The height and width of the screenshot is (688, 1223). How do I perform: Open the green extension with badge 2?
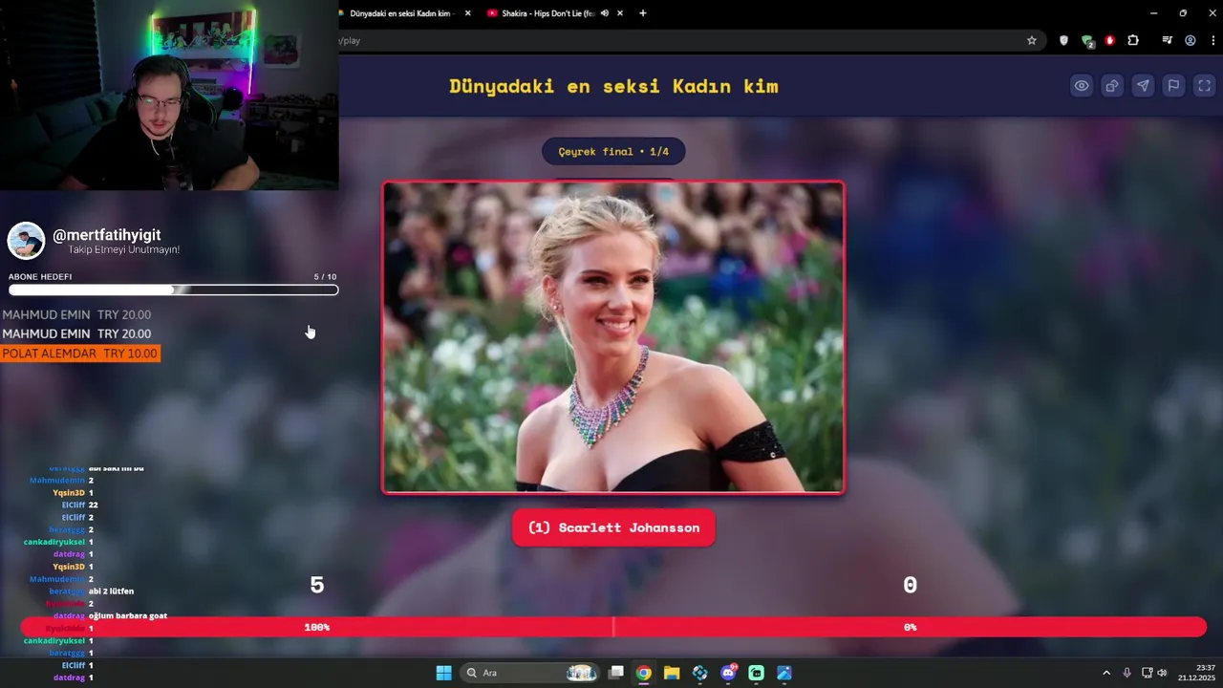1087,41
